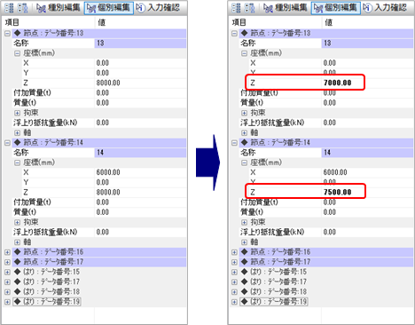Expand (はり):データ番号:19 in right panel
The height and width of the screenshot is (325, 415).
[x=234, y=302]
